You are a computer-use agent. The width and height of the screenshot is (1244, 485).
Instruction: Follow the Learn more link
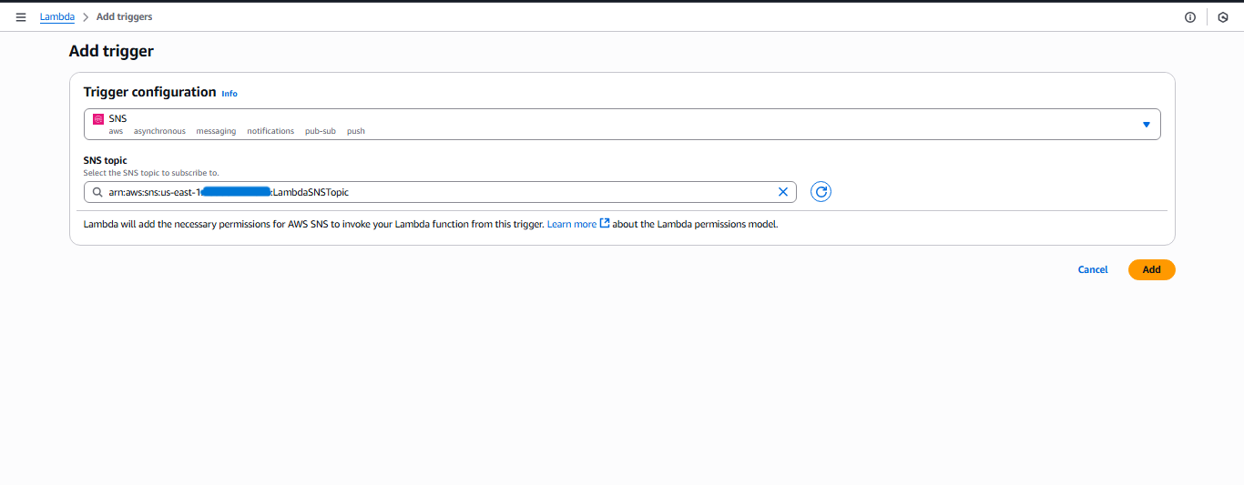coord(571,224)
